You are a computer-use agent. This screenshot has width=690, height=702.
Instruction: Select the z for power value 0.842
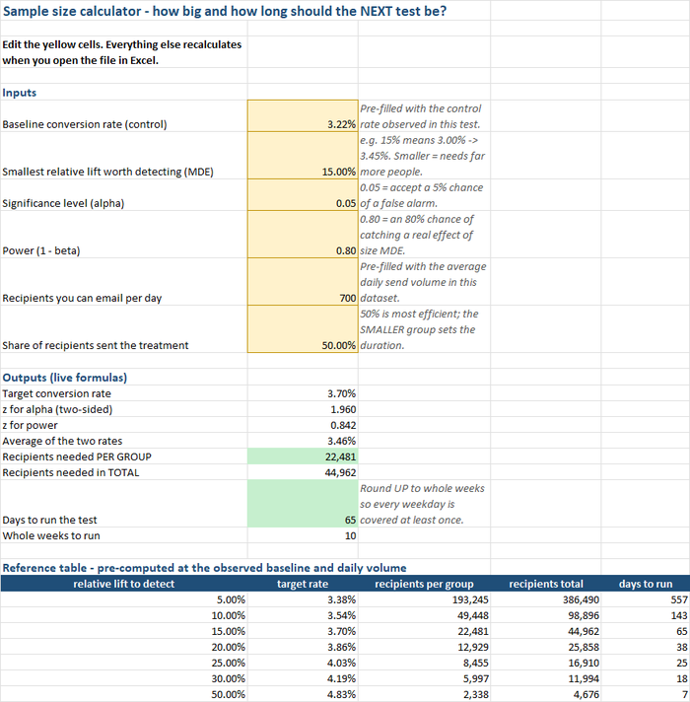click(303, 425)
